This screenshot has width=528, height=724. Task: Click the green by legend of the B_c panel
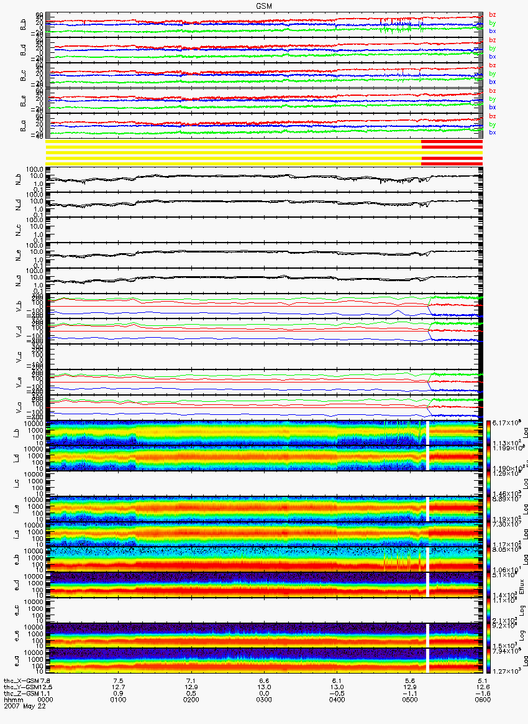point(493,73)
